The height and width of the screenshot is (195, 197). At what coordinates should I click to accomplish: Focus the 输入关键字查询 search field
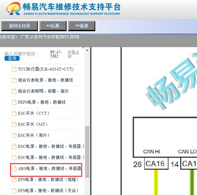point(20,54)
